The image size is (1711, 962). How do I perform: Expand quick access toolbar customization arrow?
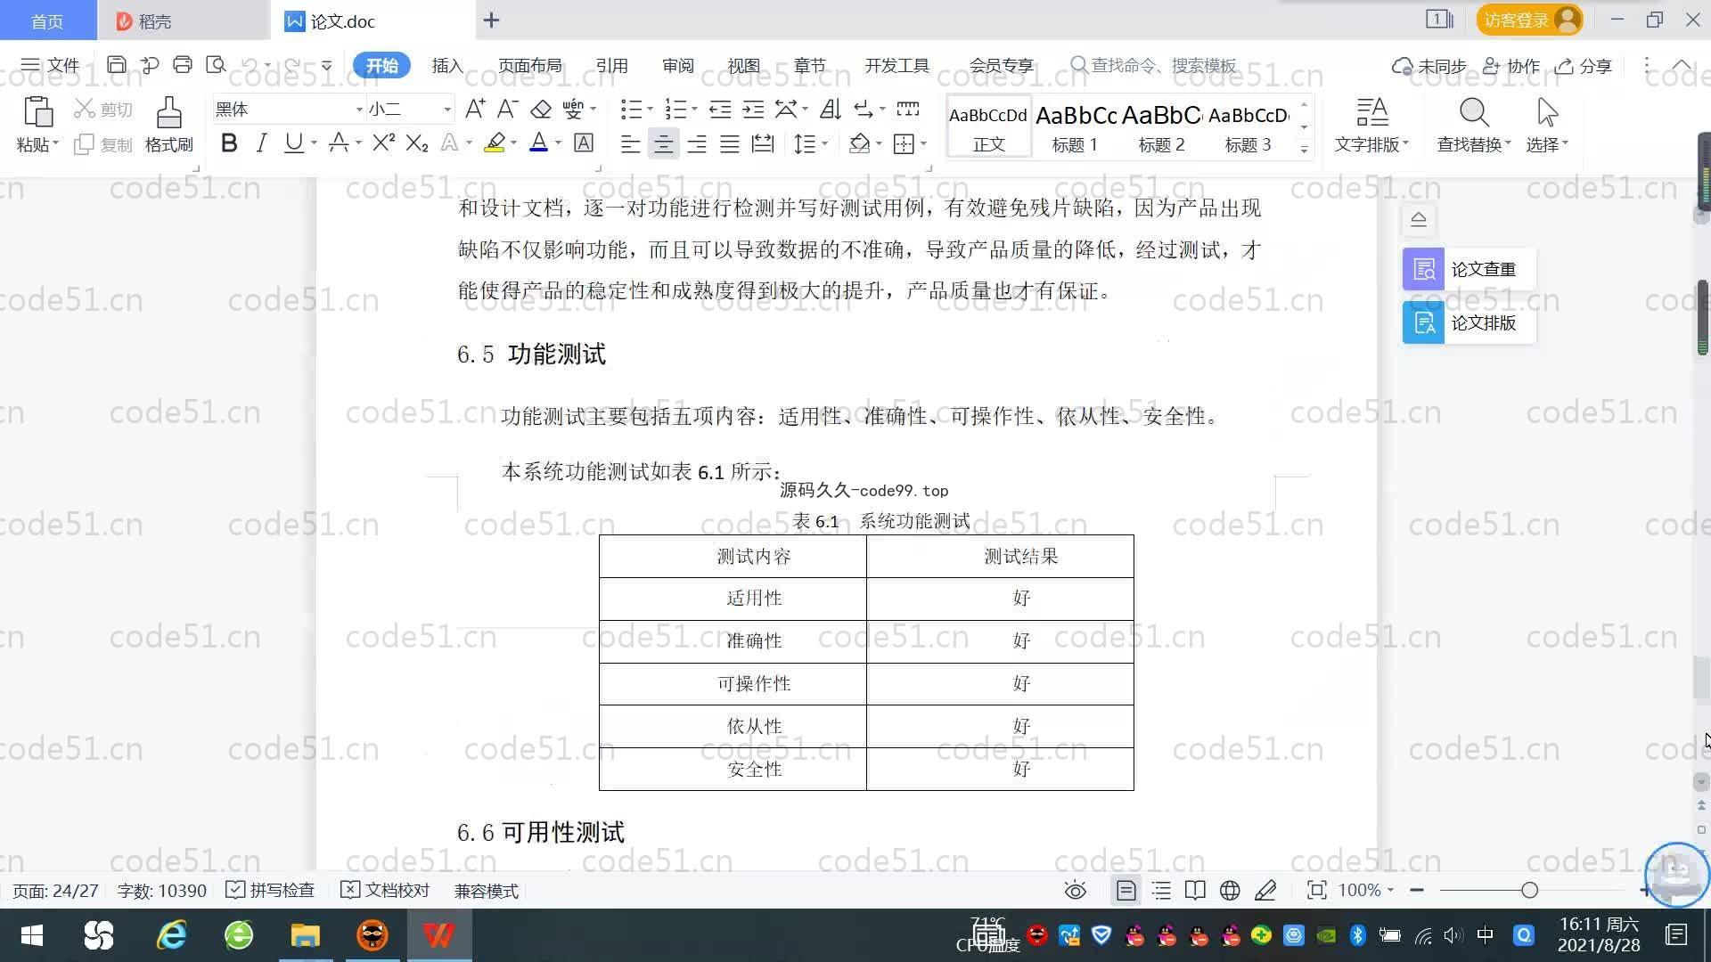click(x=327, y=65)
